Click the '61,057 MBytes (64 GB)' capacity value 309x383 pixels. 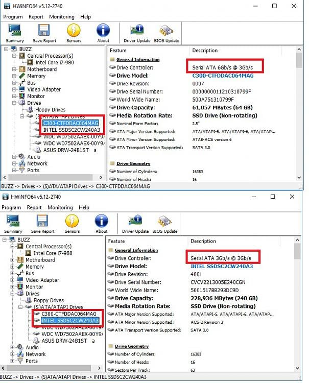(x=222, y=108)
